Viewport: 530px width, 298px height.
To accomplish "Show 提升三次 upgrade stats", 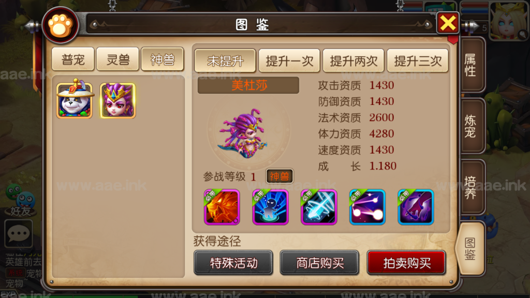I will [x=418, y=61].
